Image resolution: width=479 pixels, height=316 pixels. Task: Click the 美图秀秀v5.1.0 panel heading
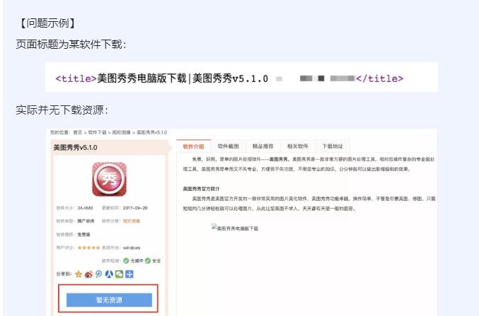point(75,148)
